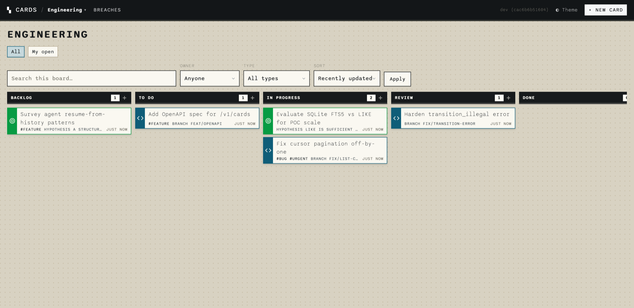Add a card to the To Do column
This screenshot has height=308, width=634.
point(253,98)
